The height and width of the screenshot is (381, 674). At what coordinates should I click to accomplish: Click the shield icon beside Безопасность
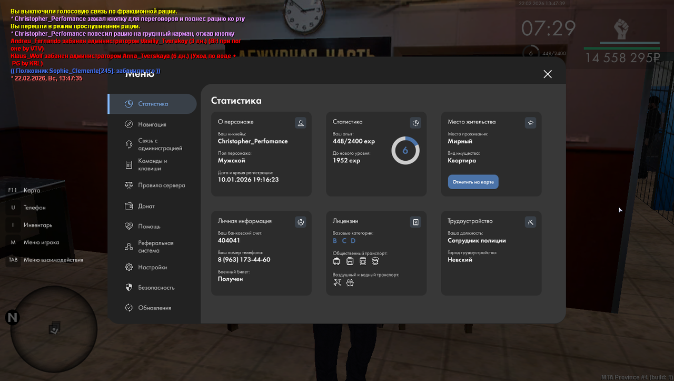click(128, 288)
